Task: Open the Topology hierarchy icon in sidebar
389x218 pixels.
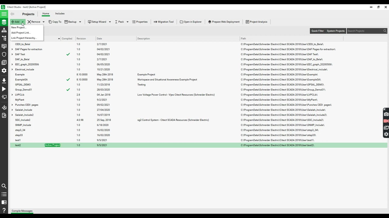Action: (x=4, y=30)
